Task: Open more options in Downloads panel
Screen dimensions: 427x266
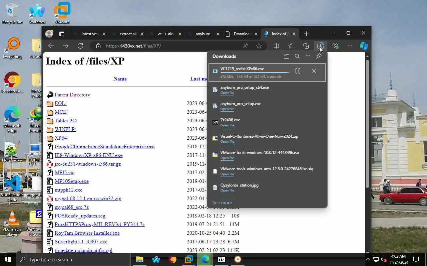Action: (308, 56)
